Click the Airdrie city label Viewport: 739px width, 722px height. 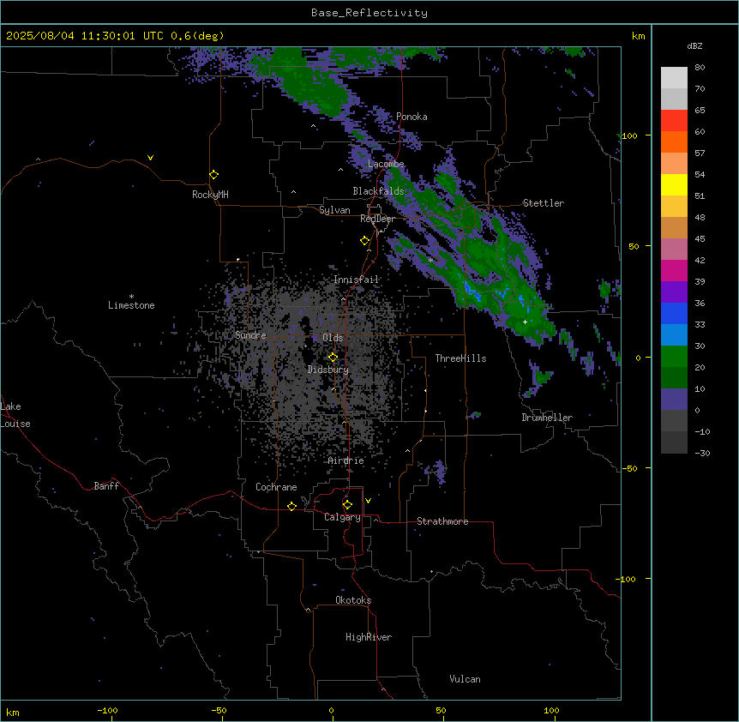pos(346,460)
